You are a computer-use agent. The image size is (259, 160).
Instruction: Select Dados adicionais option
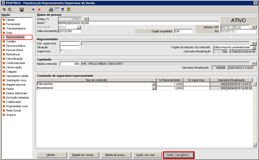tap(17, 93)
